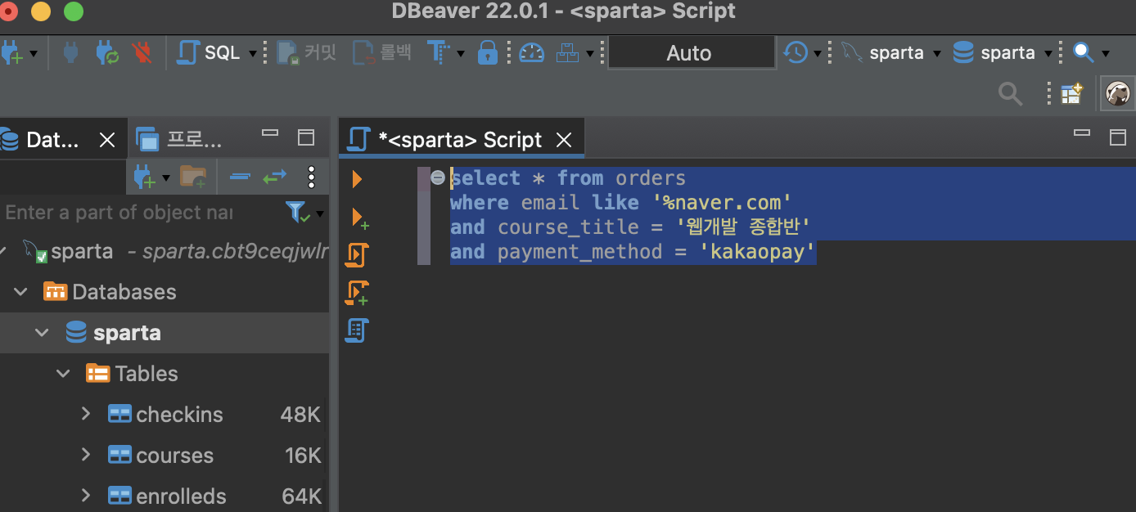Screen dimensions: 1136x512
Task: Click Execute SQL in new tab icon
Action: click(359, 218)
